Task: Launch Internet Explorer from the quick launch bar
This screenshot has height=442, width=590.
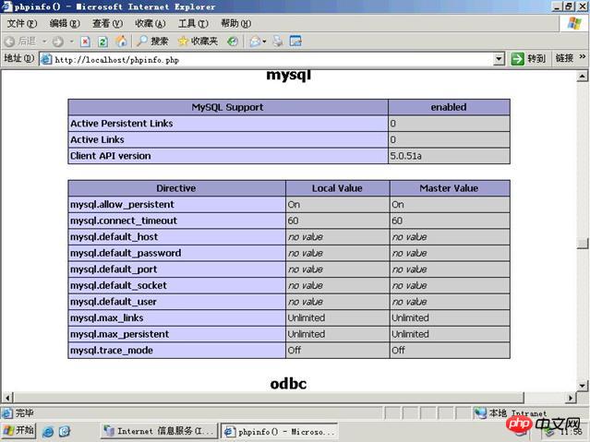Action: 48,431
